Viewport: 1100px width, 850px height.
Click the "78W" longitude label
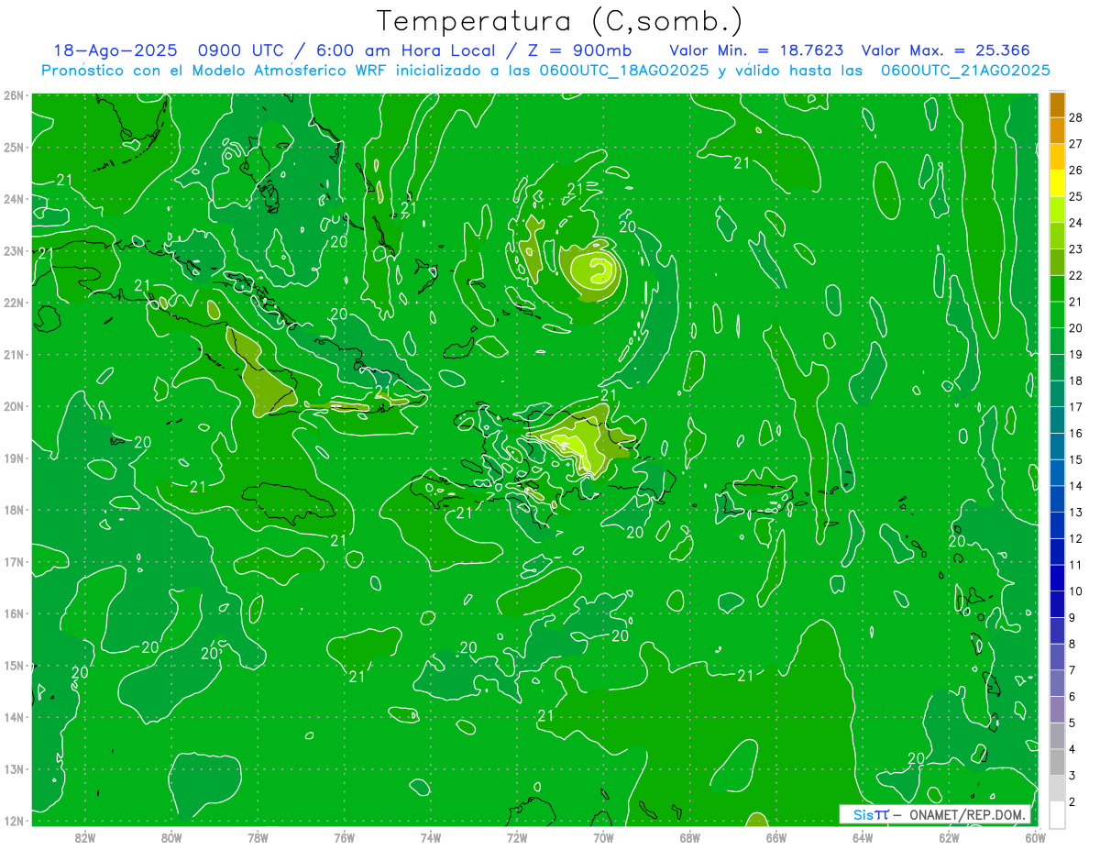coord(258,837)
